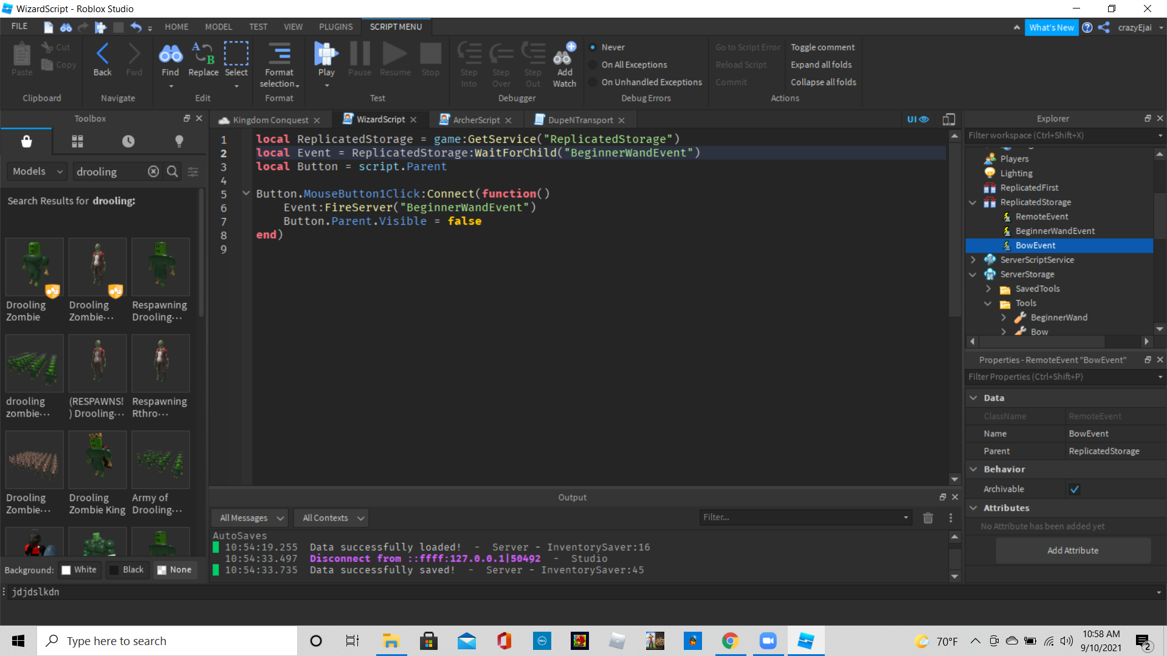Click Expand all folds

pos(821,65)
